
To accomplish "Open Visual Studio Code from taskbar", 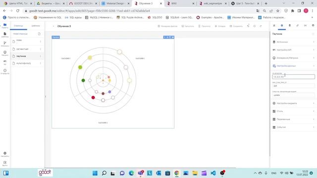I will 213,173.
